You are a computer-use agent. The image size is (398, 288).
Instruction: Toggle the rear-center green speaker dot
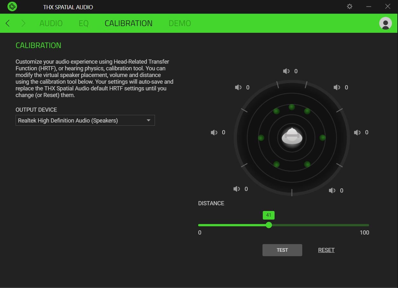[x=291, y=165]
